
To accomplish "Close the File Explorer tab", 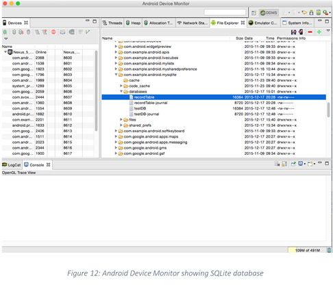I will (x=243, y=23).
